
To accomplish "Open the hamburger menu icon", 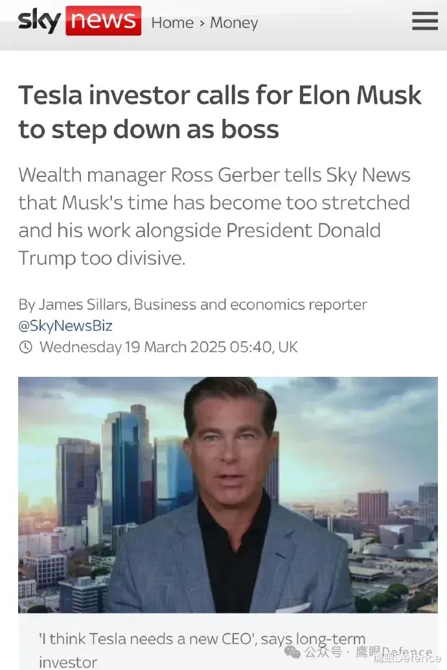I will pos(425,21).
